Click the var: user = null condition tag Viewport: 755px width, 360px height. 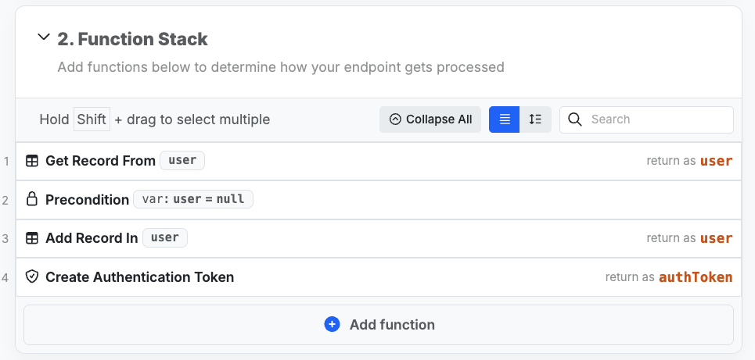[193, 199]
